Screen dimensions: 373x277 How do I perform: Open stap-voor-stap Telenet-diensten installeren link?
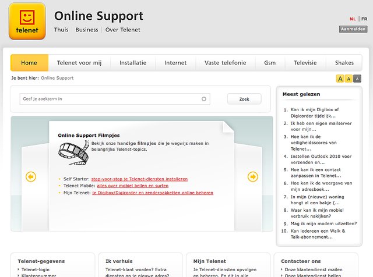(139, 179)
